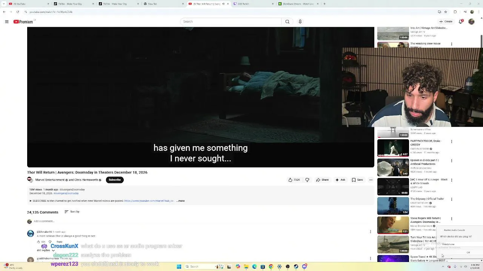Open Marvel Entertainment channel avatar
Screen dimensions: 483x271
(30, 180)
